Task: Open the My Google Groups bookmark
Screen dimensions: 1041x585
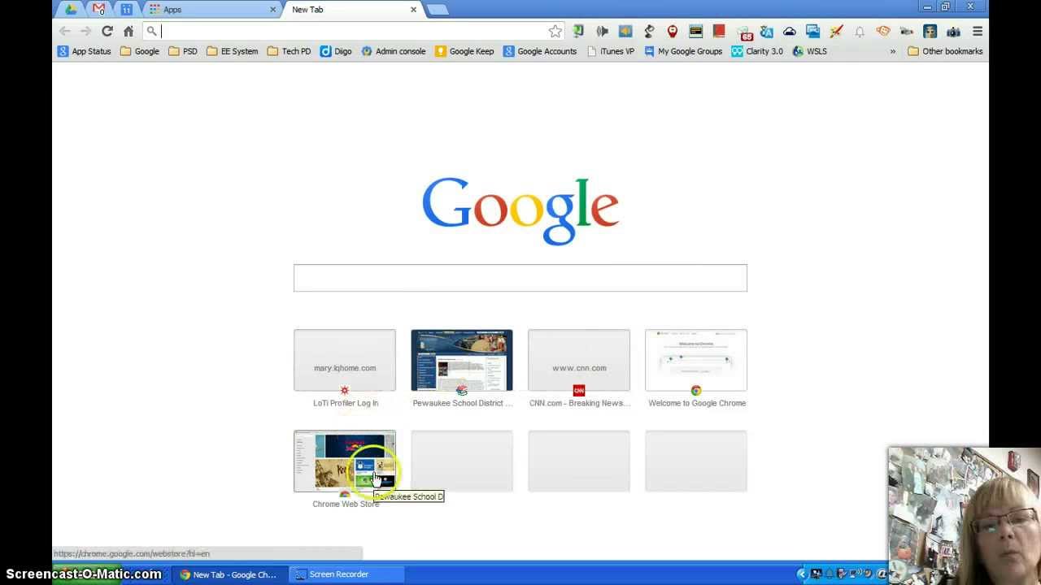Action: pos(683,51)
